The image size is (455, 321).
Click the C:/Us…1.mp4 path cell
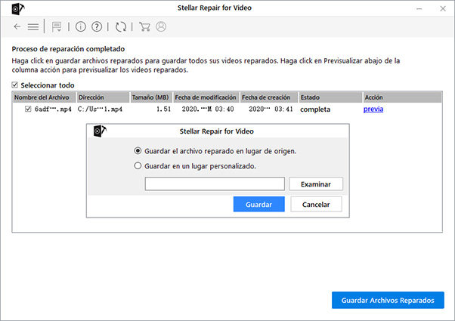[x=100, y=110]
